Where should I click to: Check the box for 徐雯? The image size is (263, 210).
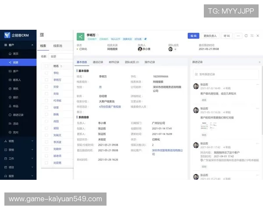46,107
